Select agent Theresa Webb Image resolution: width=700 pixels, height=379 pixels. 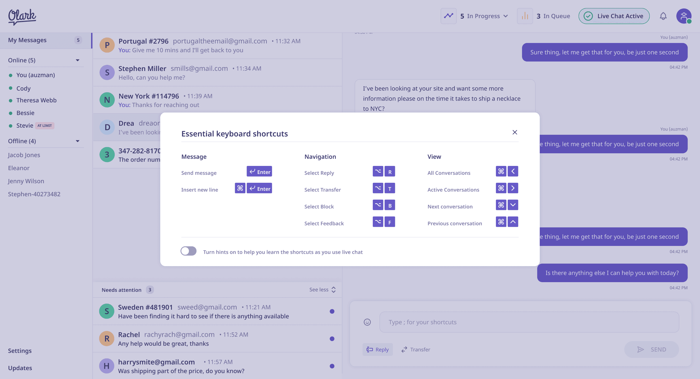[x=36, y=100]
